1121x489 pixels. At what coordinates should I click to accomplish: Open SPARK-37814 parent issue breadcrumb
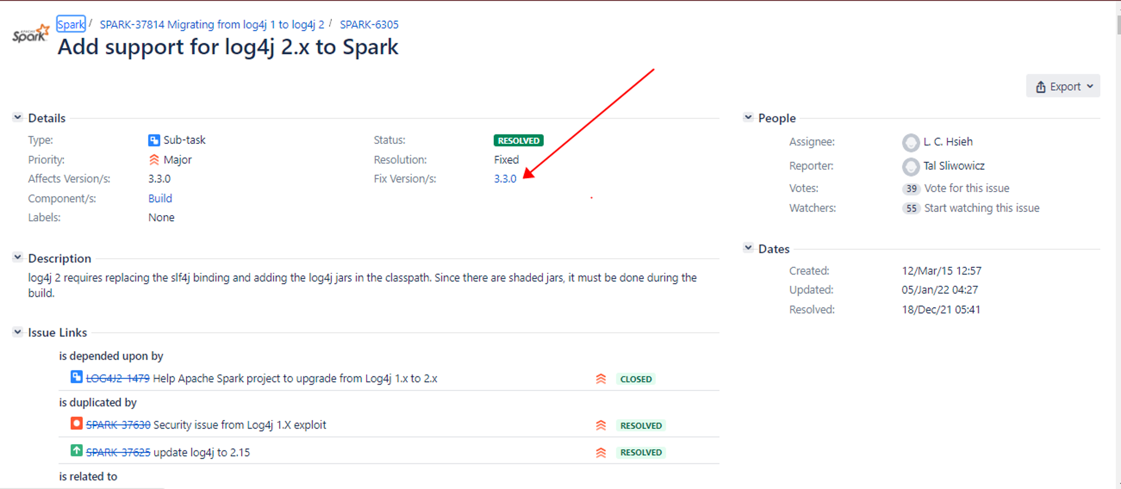212,24
